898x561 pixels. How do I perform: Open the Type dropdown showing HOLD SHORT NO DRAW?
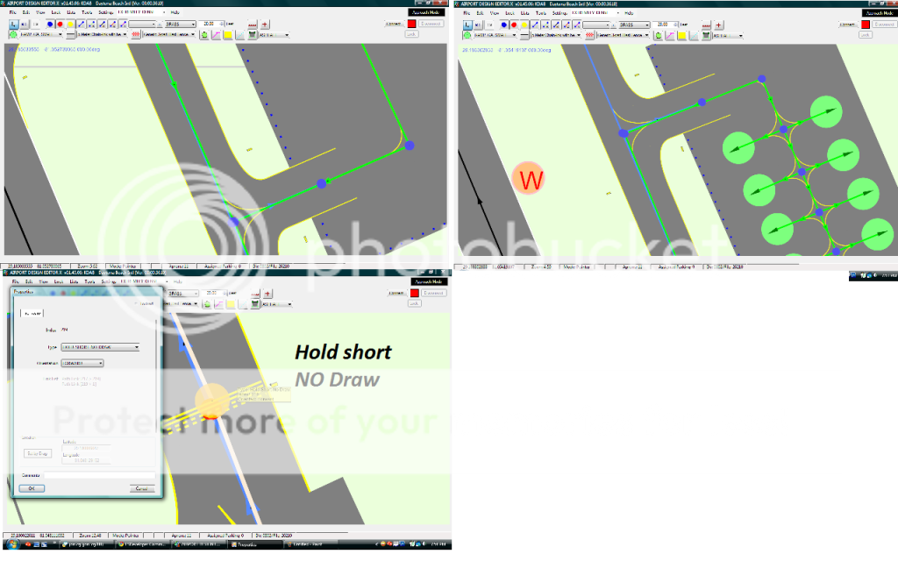click(137, 347)
